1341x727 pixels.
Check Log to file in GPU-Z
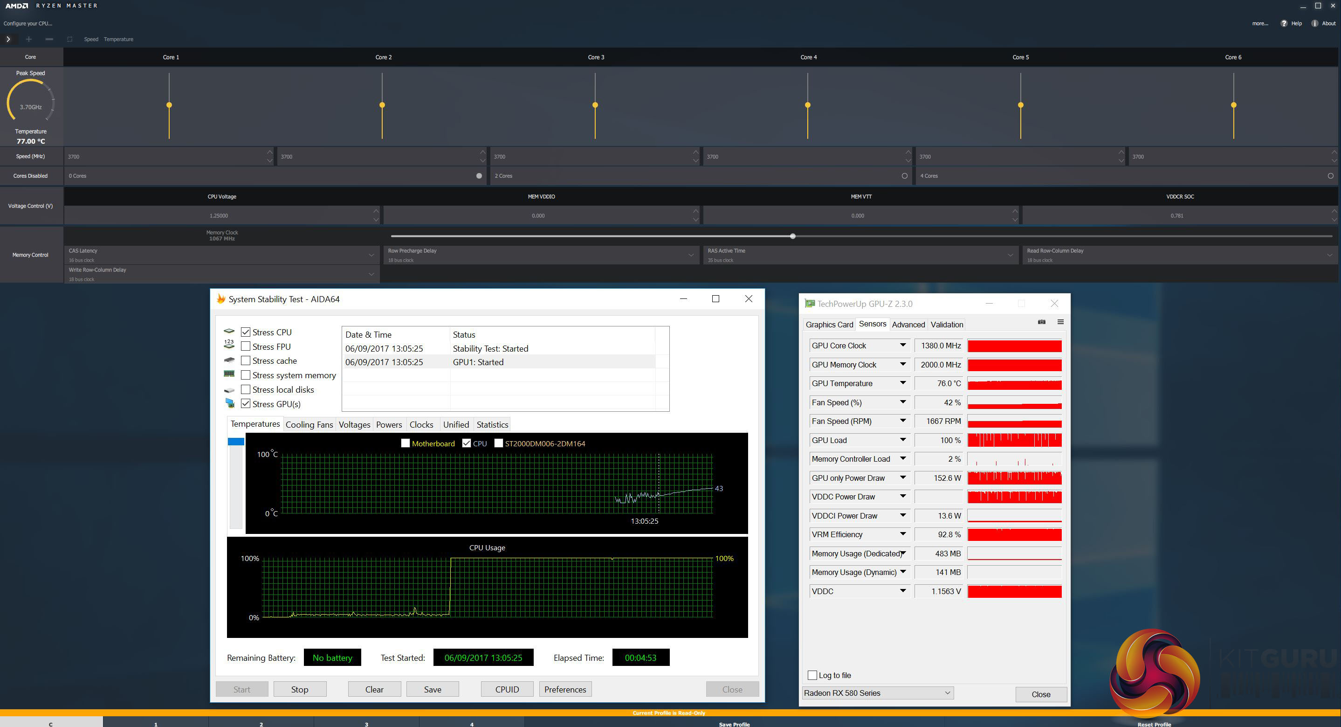[812, 675]
